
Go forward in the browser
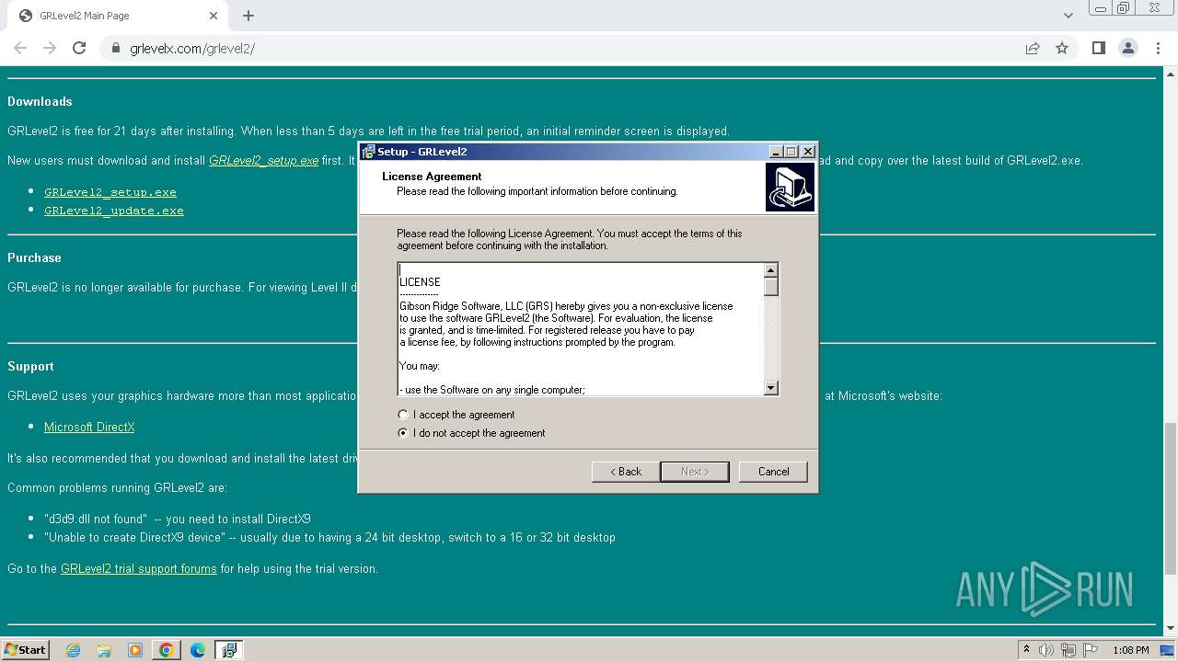click(50, 48)
